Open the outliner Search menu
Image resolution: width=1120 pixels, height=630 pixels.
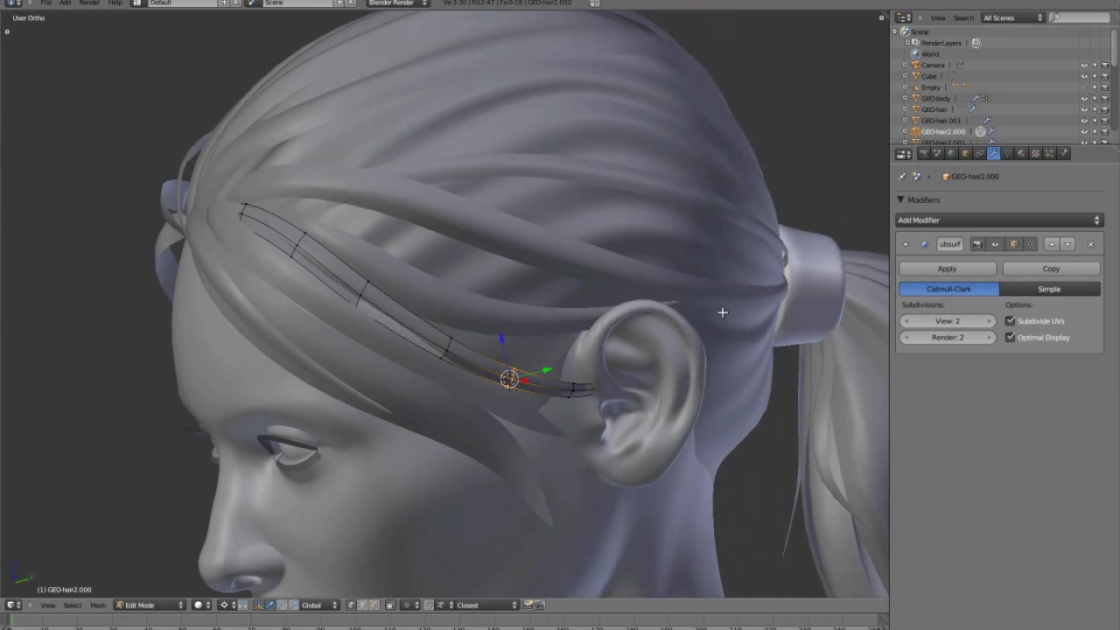point(963,17)
